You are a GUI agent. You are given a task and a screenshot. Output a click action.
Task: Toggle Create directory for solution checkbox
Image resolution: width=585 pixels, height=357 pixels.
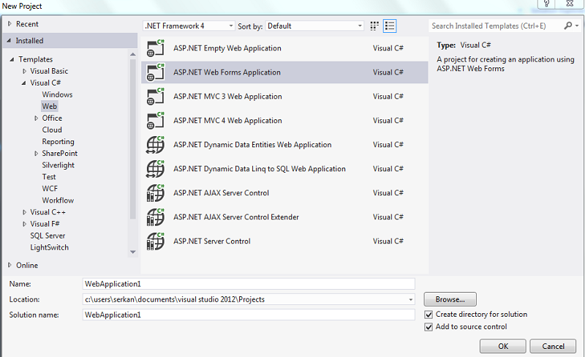pos(429,315)
